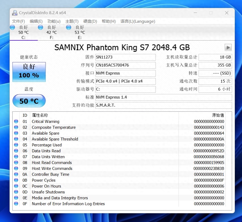Click total host reads value 18 GB
The height and width of the screenshot is (222, 242).
point(215,57)
